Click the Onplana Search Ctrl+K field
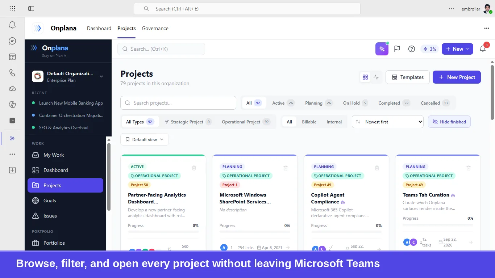The image size is (495, 278). pyautogui.click(x=161, y=49)
